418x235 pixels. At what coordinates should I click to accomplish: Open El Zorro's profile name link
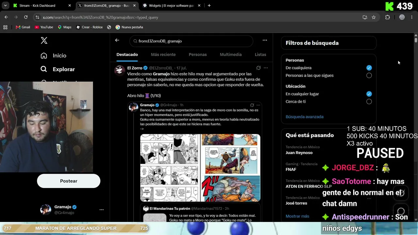135,68
